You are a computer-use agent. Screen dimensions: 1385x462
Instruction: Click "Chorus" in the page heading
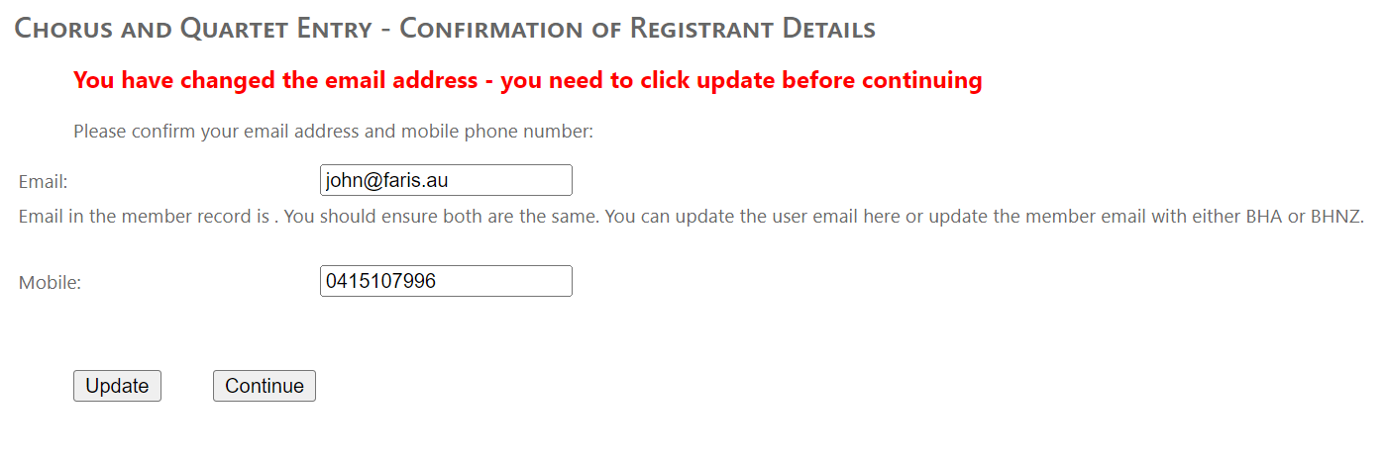[x=62, y=29]
